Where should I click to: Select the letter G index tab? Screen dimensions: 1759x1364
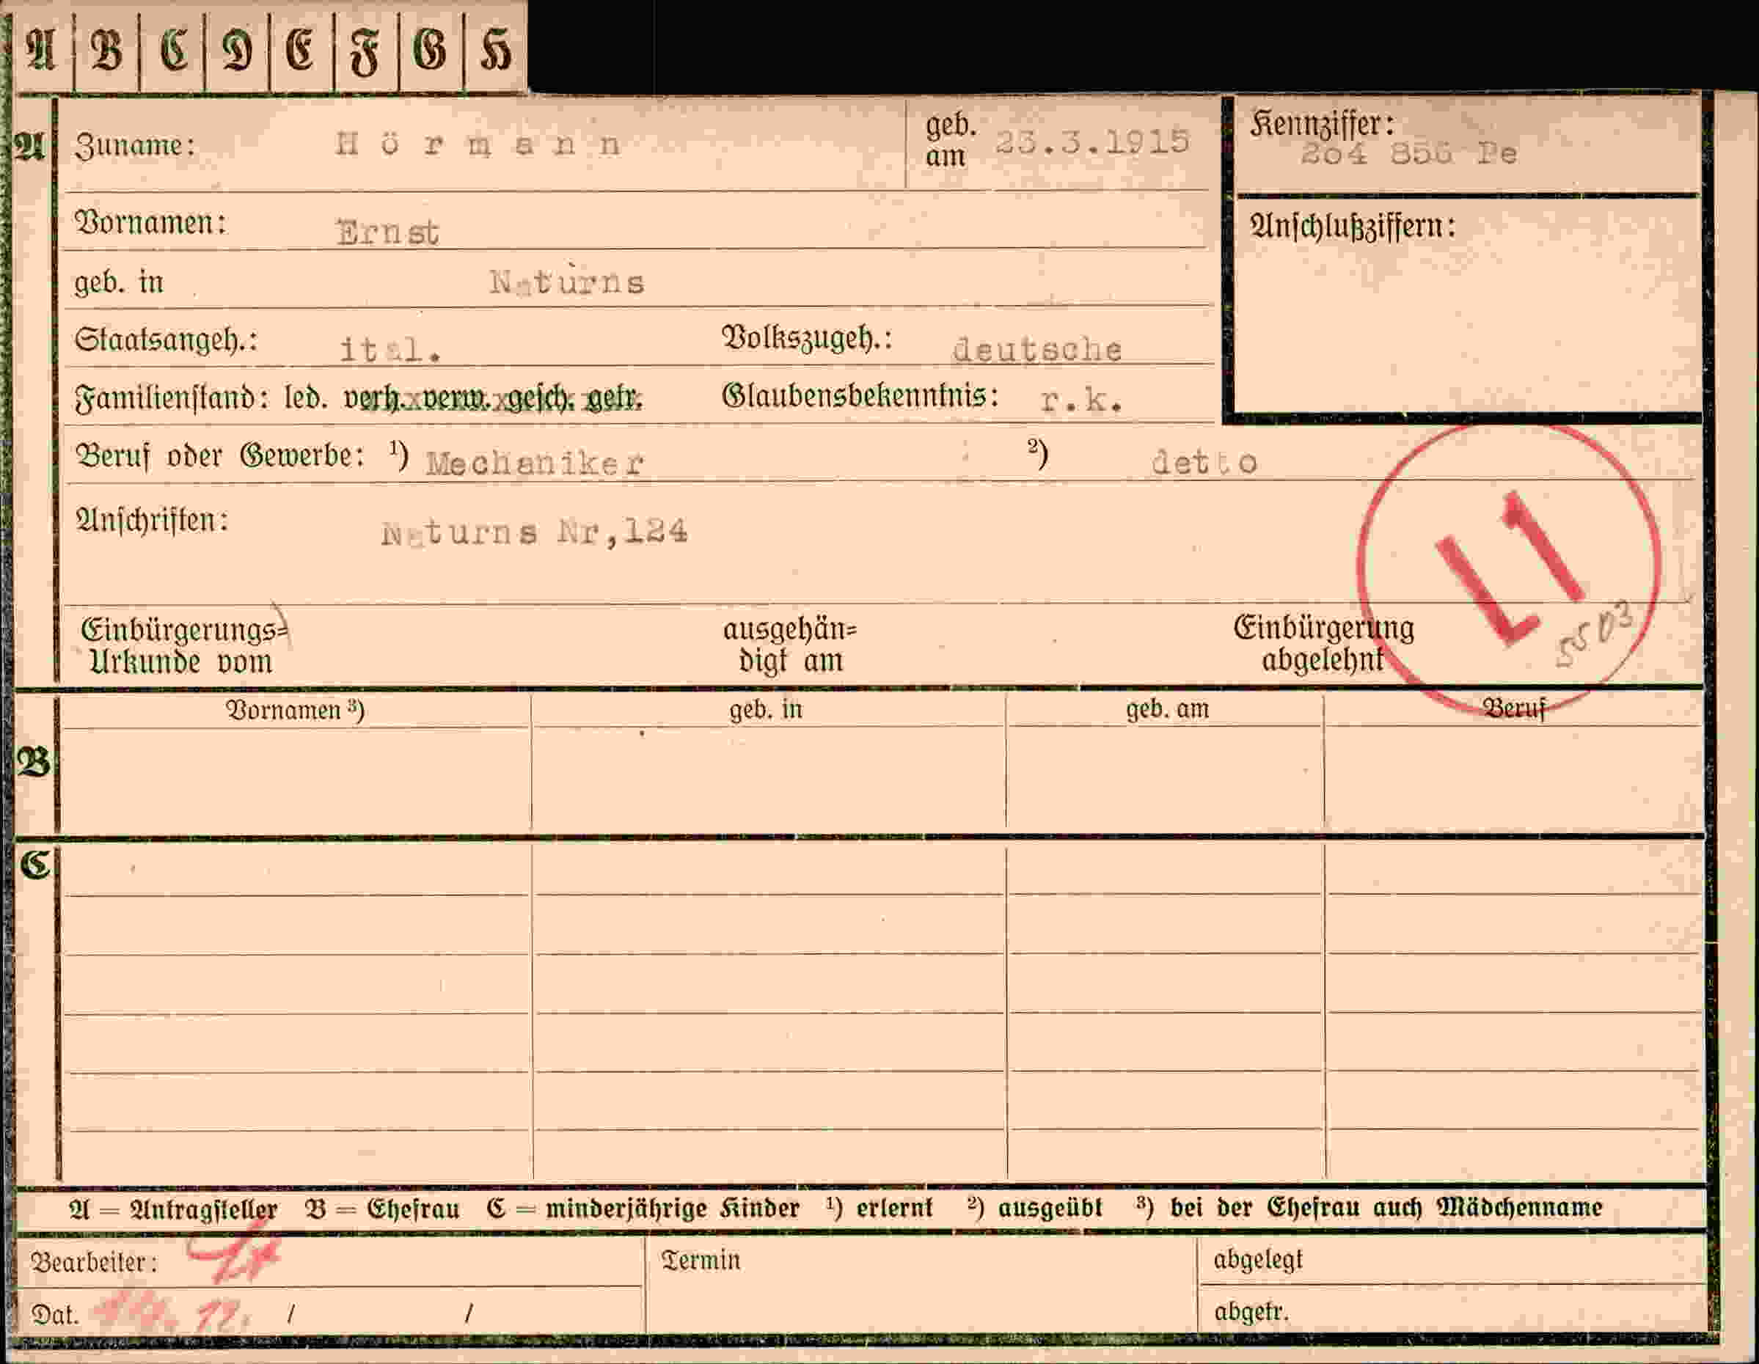coord(430,50)
